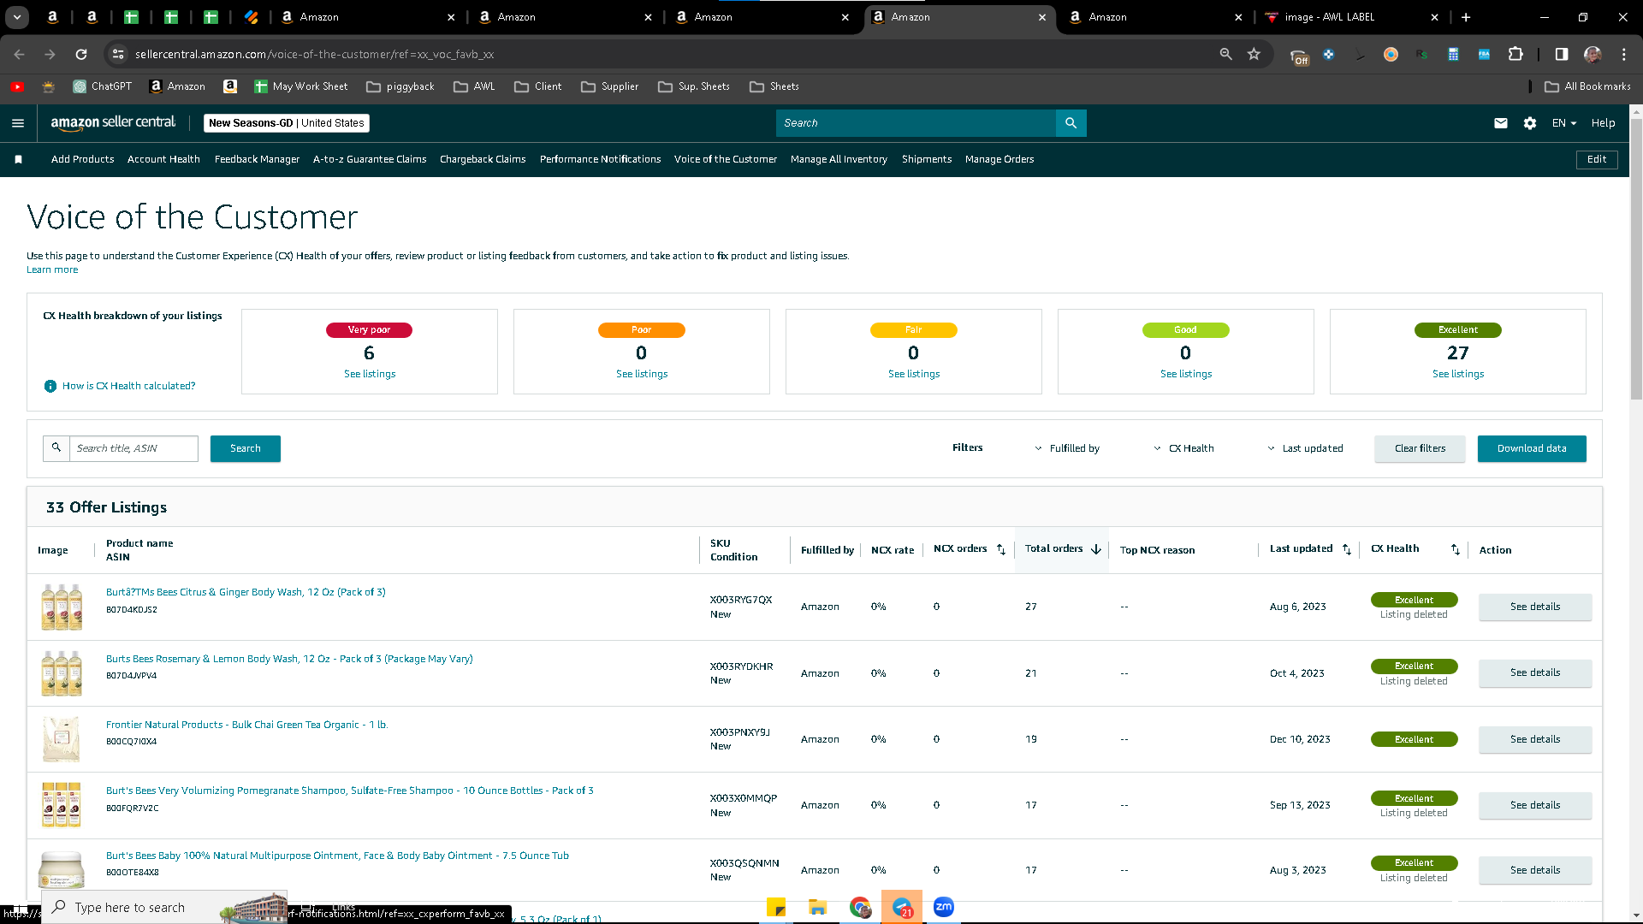The image size is (1643, 924).
Task: Click Clear filters button
Action: pos(1420,448)
